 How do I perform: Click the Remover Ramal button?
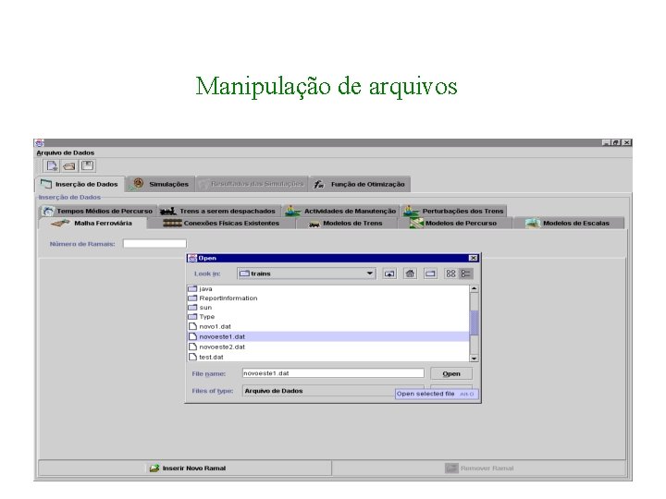[x=479, y=469]
